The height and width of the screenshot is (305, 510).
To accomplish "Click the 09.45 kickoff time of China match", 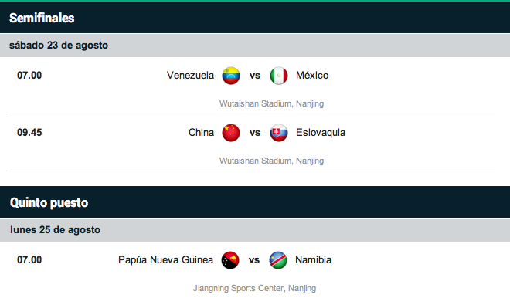I will (x=29, y=133).
